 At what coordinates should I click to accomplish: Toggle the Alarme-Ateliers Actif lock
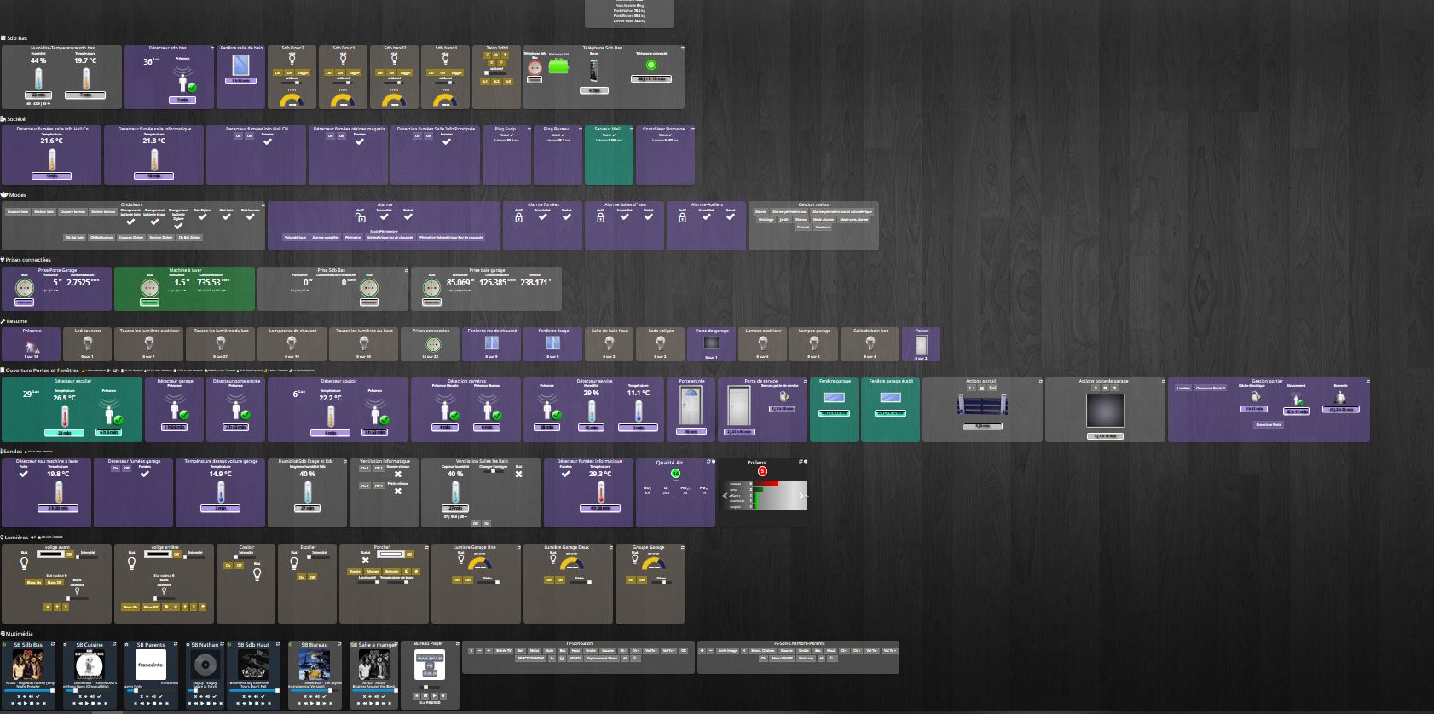click(682, 218)
